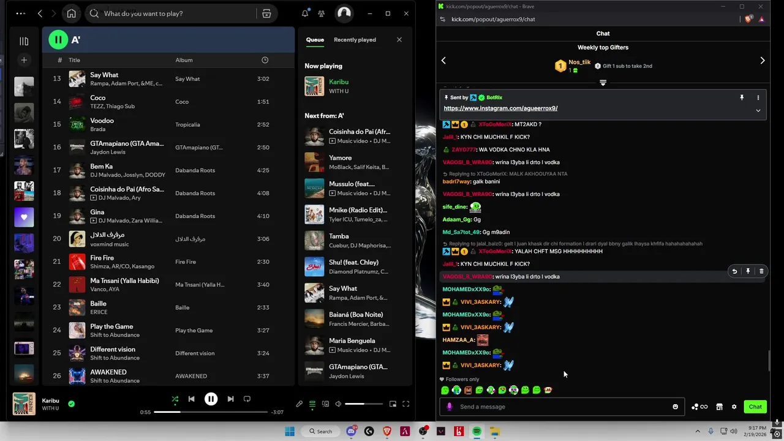Open pinned message three-dots options
Screen dimensions: 784x441
(x=758, y=97)
